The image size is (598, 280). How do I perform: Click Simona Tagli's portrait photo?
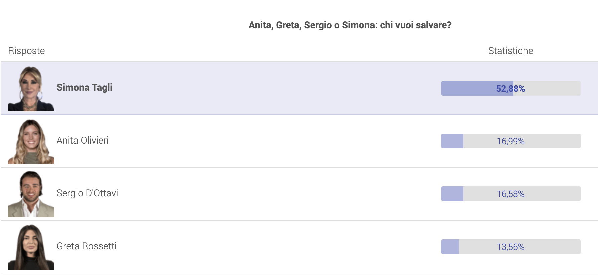(x=31, y=89)
